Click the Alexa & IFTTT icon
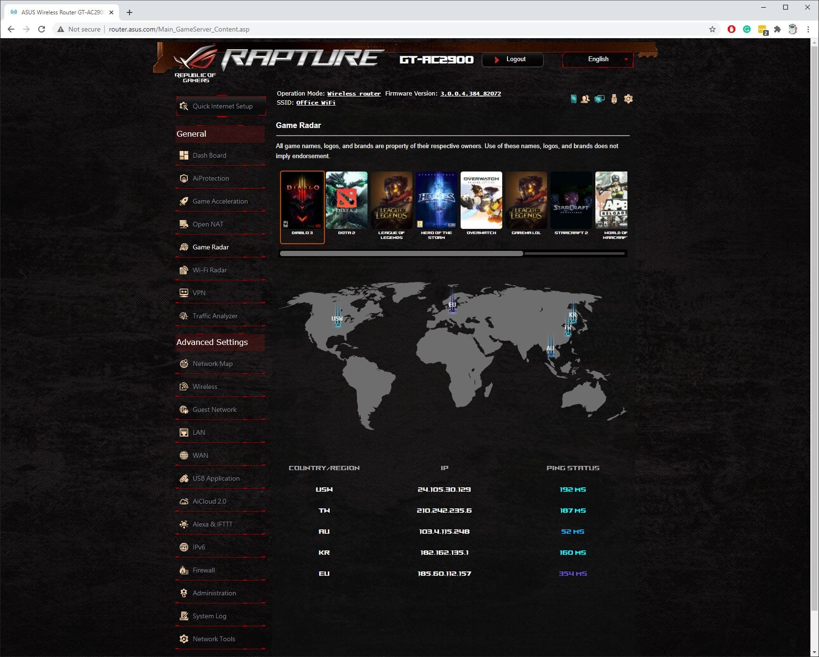 click(x=184, y=524)
